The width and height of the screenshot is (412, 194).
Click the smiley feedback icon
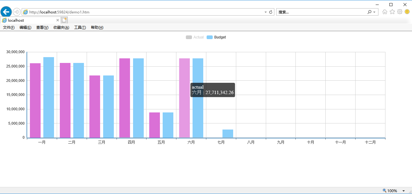(407, 12)
